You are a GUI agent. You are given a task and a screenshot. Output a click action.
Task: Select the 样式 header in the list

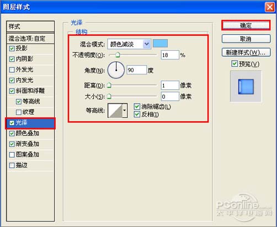coord(30,26)
